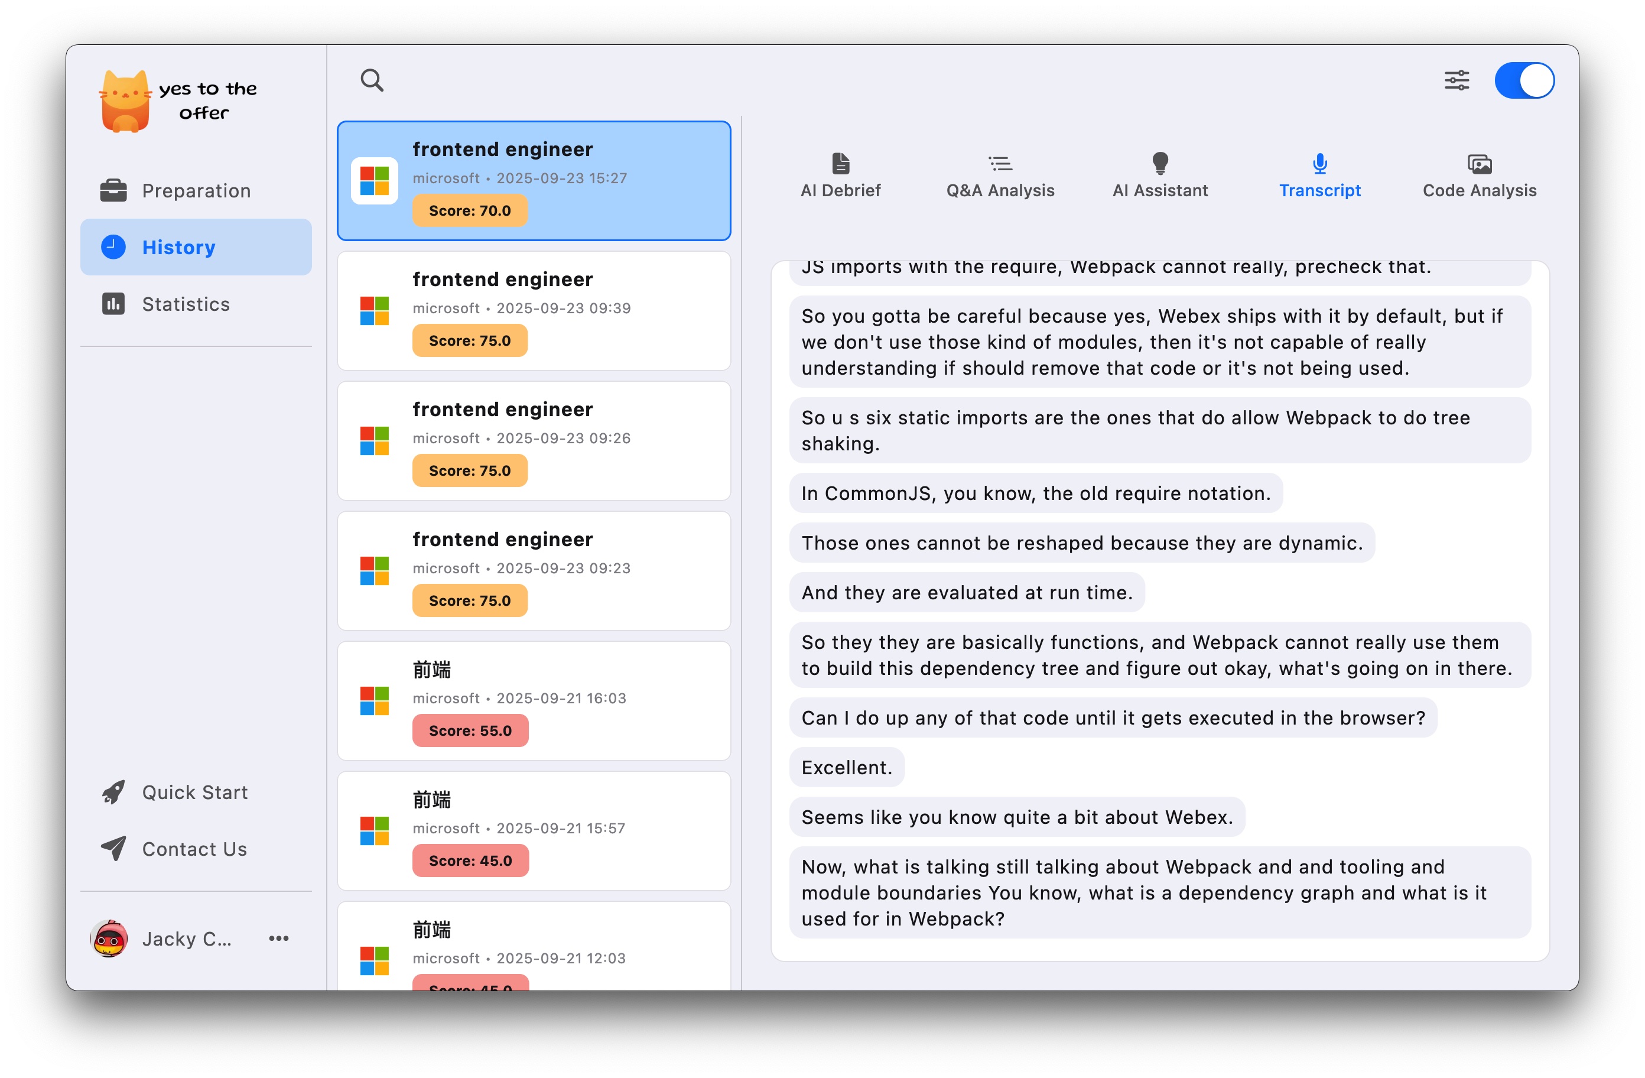
Task: Select the interview dated 2025-09-23 09:39
Action: pyautogui.click(x=534, y=310)
